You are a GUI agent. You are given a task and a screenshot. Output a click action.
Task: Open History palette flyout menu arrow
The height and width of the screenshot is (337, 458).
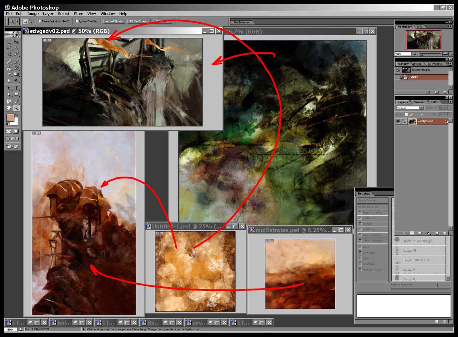point(450,64)
